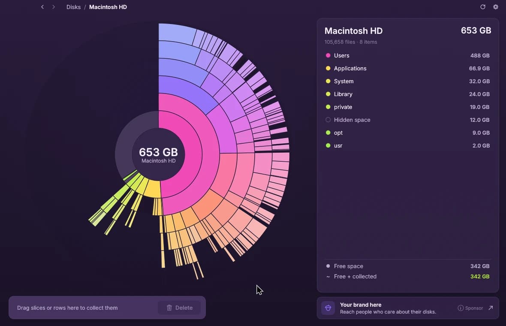Click the 2.0 GB size value
Screen dimensions: 506x326
click(481, 145)
